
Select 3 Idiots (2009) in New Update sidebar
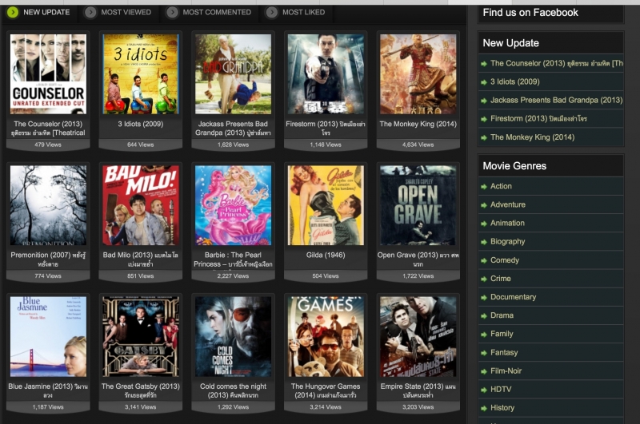coord(551,81)
